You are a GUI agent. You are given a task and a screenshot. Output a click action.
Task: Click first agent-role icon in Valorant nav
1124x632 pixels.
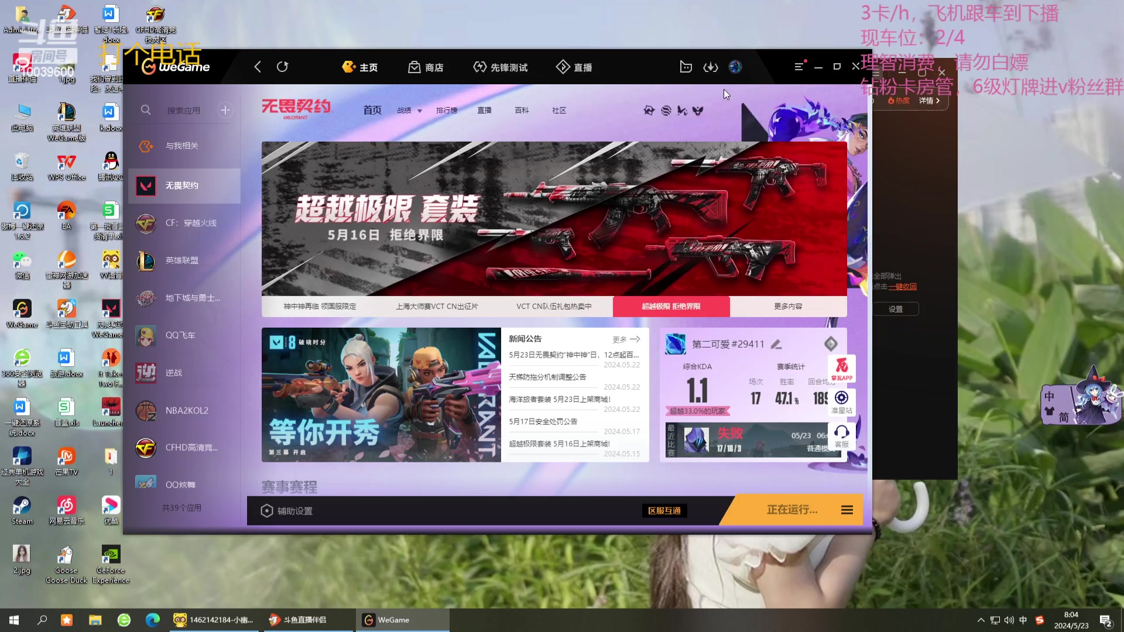coord(649,110)
